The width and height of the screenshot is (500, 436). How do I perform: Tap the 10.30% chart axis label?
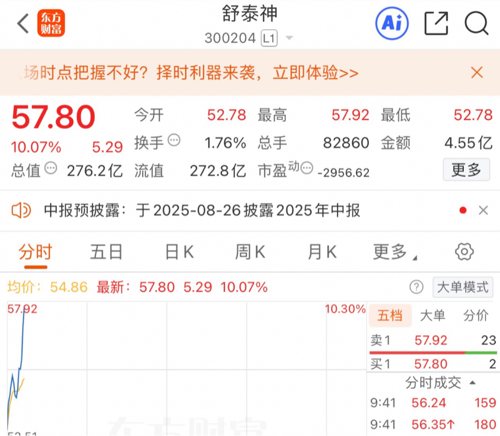[x=345, y=308]
